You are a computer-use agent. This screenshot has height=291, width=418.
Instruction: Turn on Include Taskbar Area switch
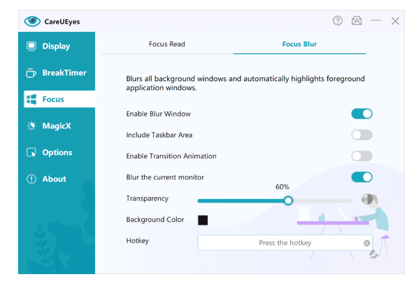[x=361, y=135]
